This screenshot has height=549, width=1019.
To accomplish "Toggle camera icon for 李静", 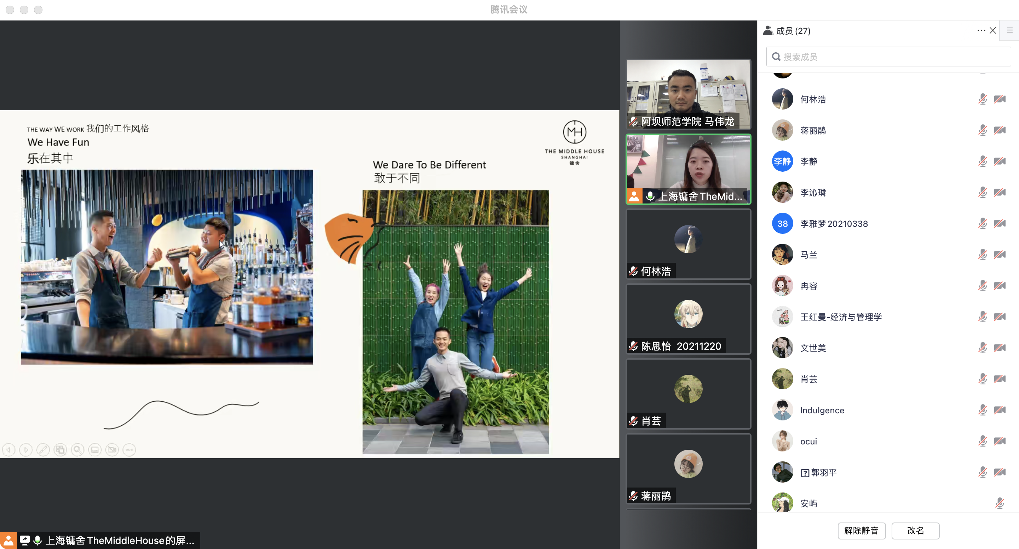I will pyautogui.click(x=1000, y=161).
